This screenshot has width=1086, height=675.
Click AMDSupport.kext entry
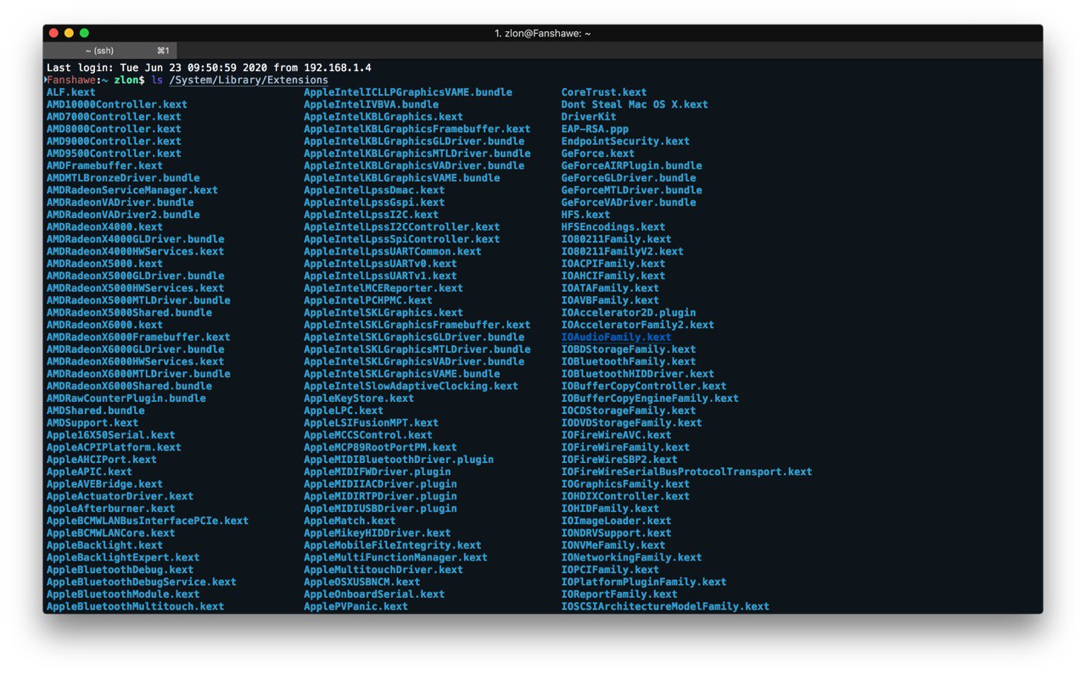click(x=92, y=423)
